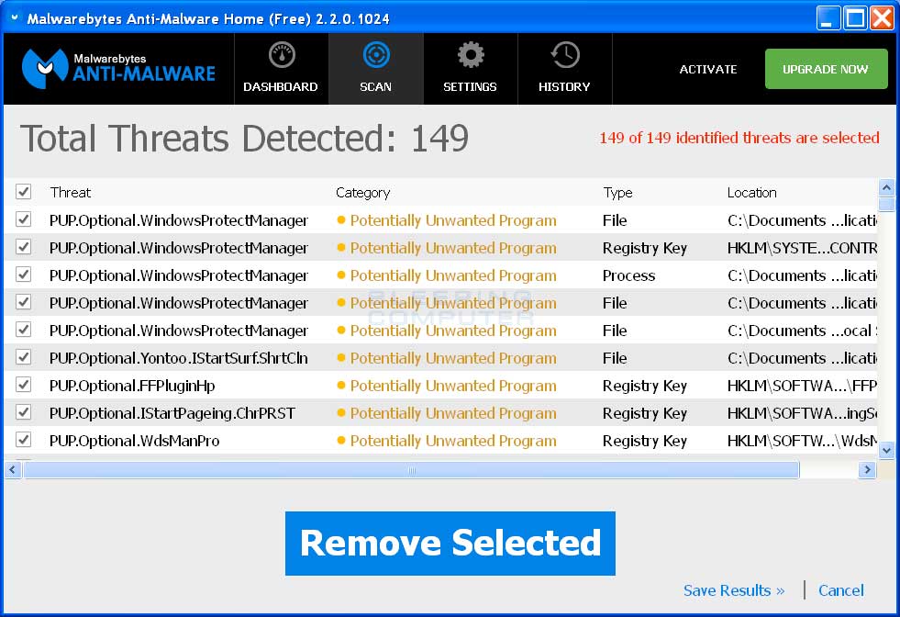Close the Malwarebytes window

881,17
